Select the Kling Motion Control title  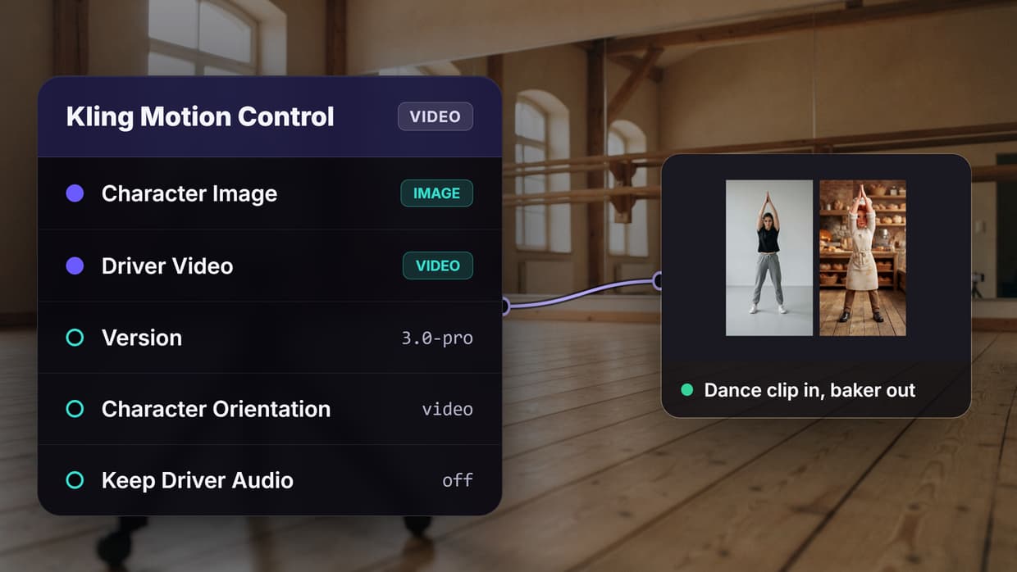200,116
